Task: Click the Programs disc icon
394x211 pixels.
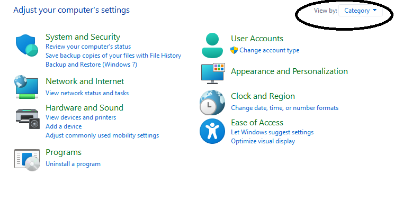Action: coord(27,160)
